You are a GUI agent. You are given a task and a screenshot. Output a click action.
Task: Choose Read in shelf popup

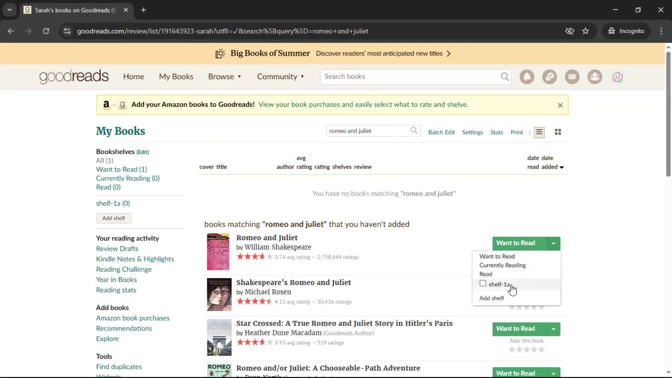pos(486,274)
